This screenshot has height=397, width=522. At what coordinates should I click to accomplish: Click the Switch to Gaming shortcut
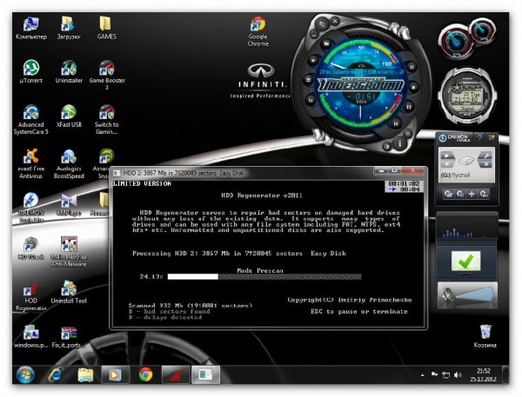(x=106, y=119)
